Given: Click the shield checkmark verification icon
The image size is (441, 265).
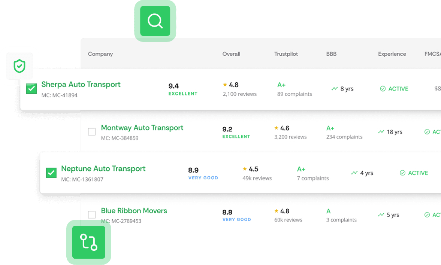Looking at the screenshot, I should tap(19, 66).
